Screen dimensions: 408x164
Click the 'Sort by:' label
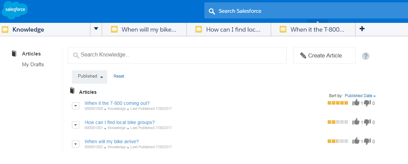coord(336,96)
